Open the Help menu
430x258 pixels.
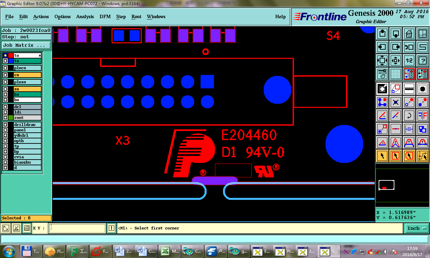pyautogui.click(x=281, y=16)
